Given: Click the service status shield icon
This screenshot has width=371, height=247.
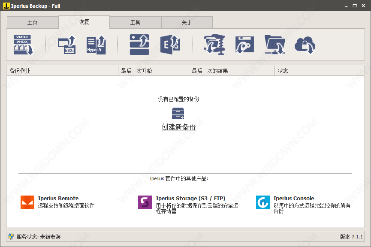Looking at the screenshot, I should (x=11, y=236).
